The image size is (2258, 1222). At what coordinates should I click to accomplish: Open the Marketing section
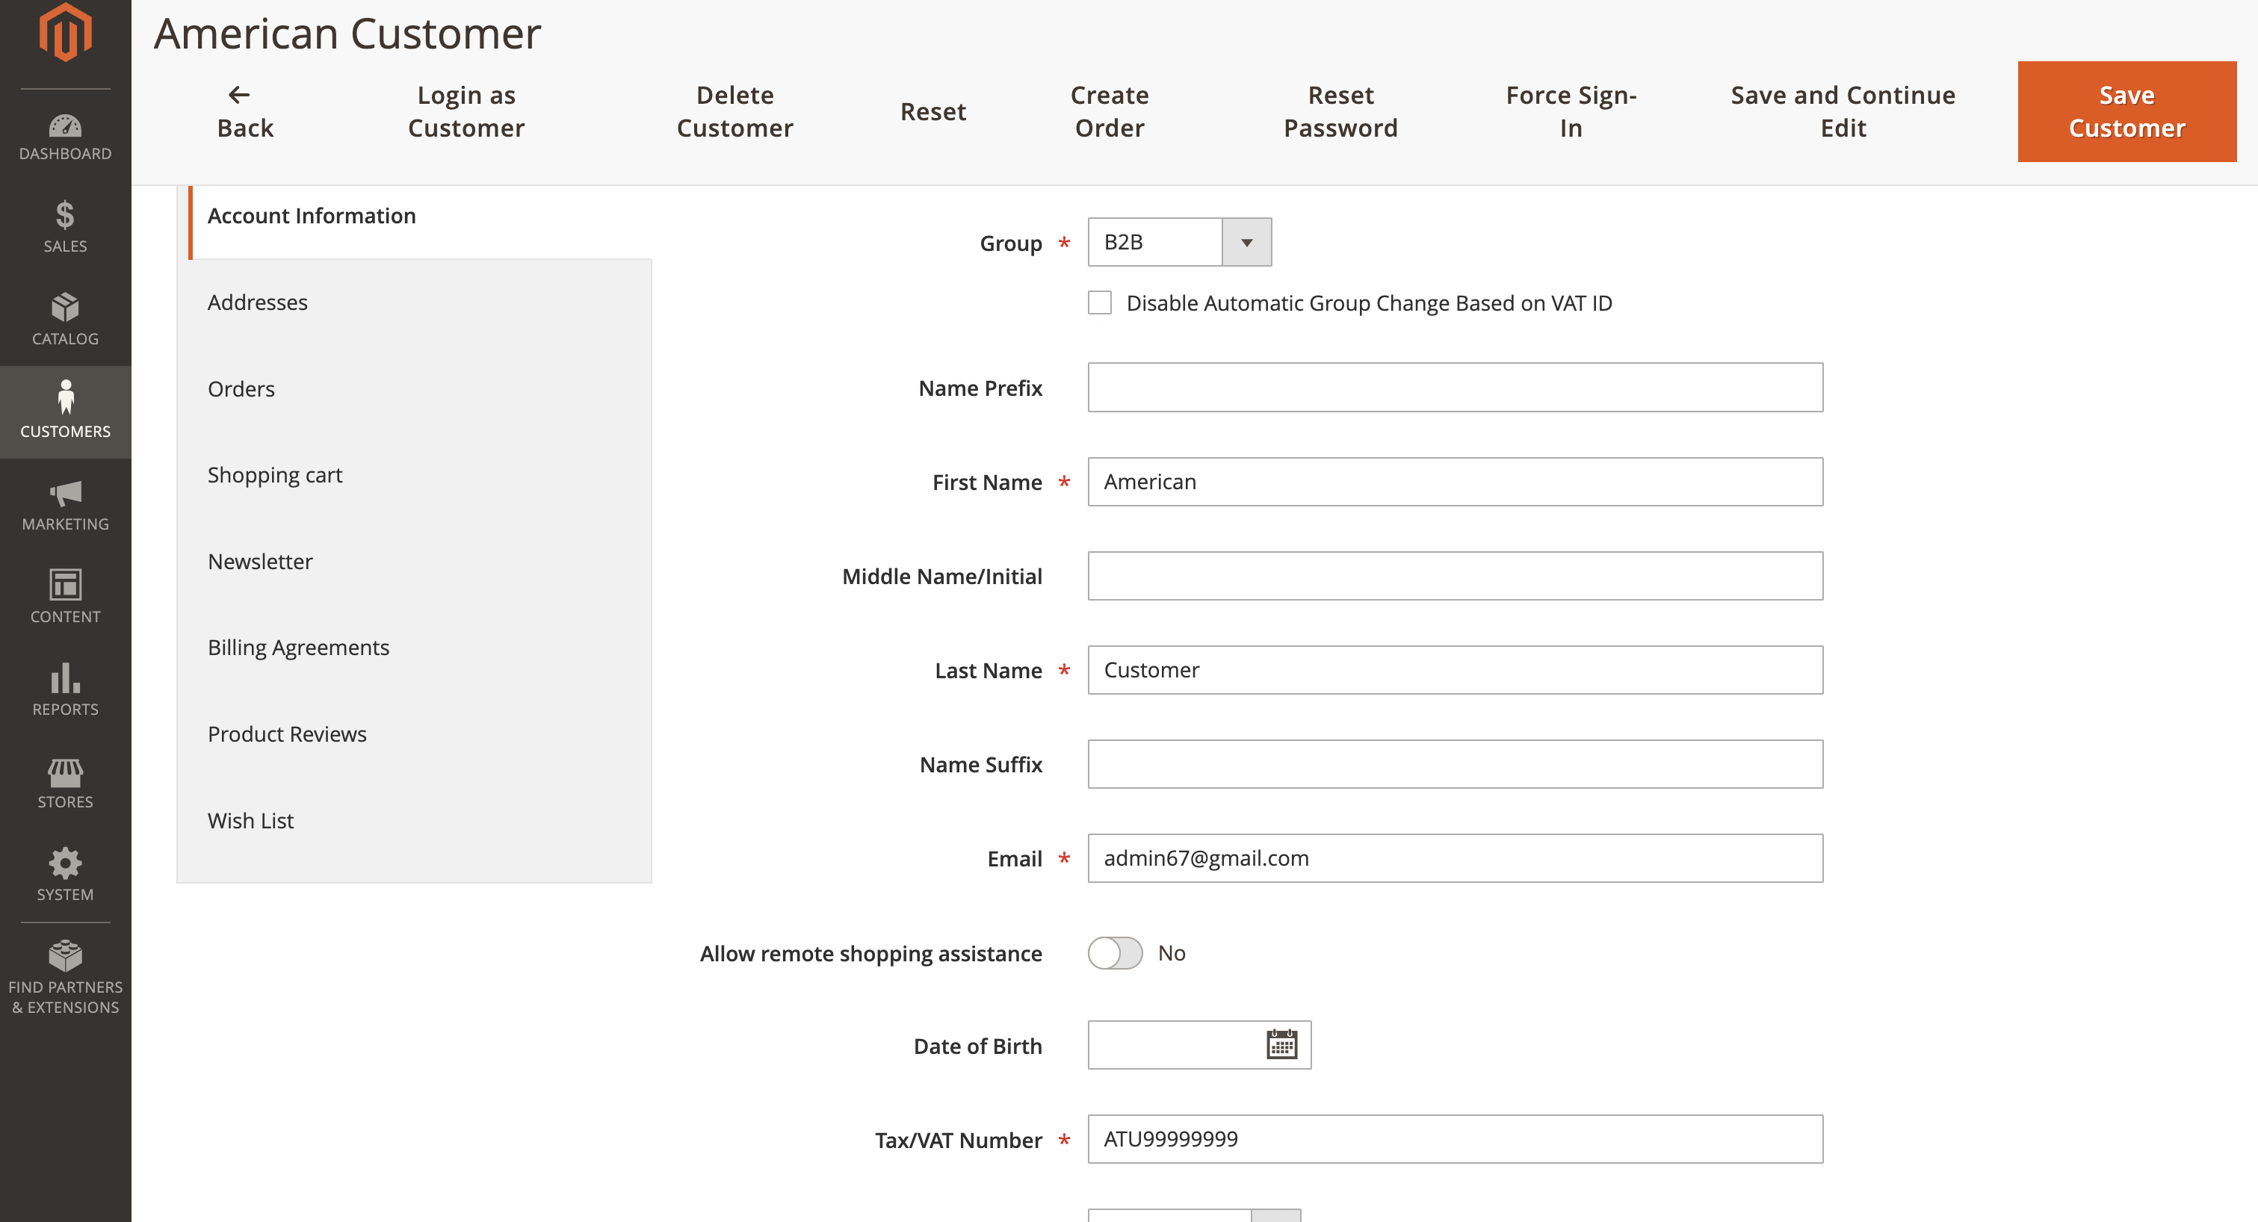click(x=65, y=503)
